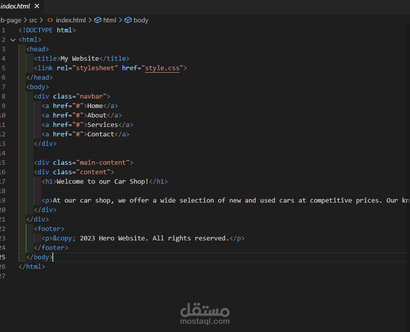This screenshot has width=410, height=332.
Task: Click the mostaql logo watermark
Action: coord(205,314)
